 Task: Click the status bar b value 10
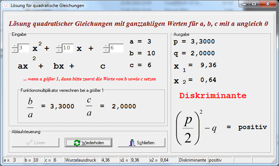38,160
